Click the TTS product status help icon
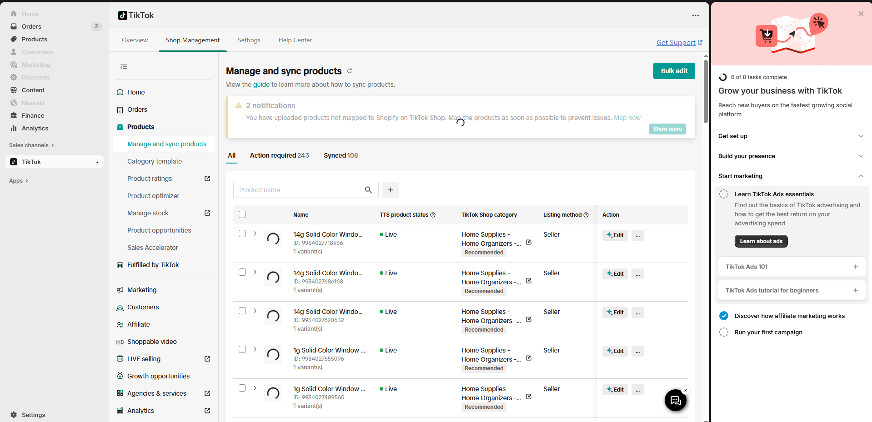Image resolution: width=872 pixels, height=422 pixels. click(433, 215)
